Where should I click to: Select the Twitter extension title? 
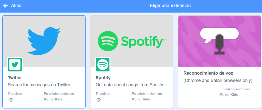(15, 78)
